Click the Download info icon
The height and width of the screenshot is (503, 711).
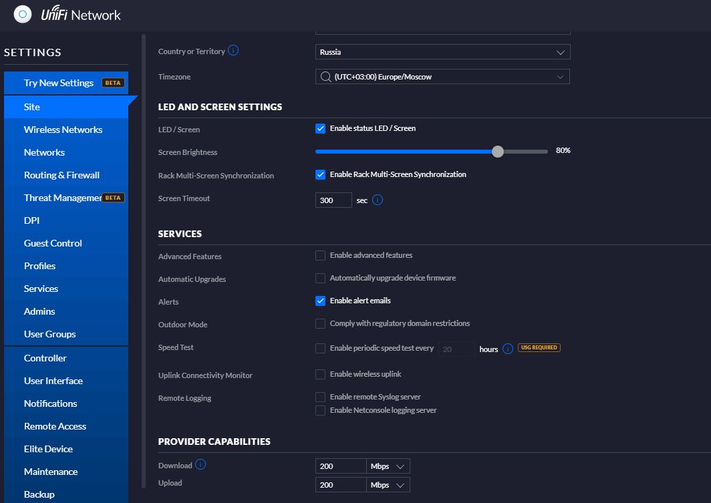200,464
